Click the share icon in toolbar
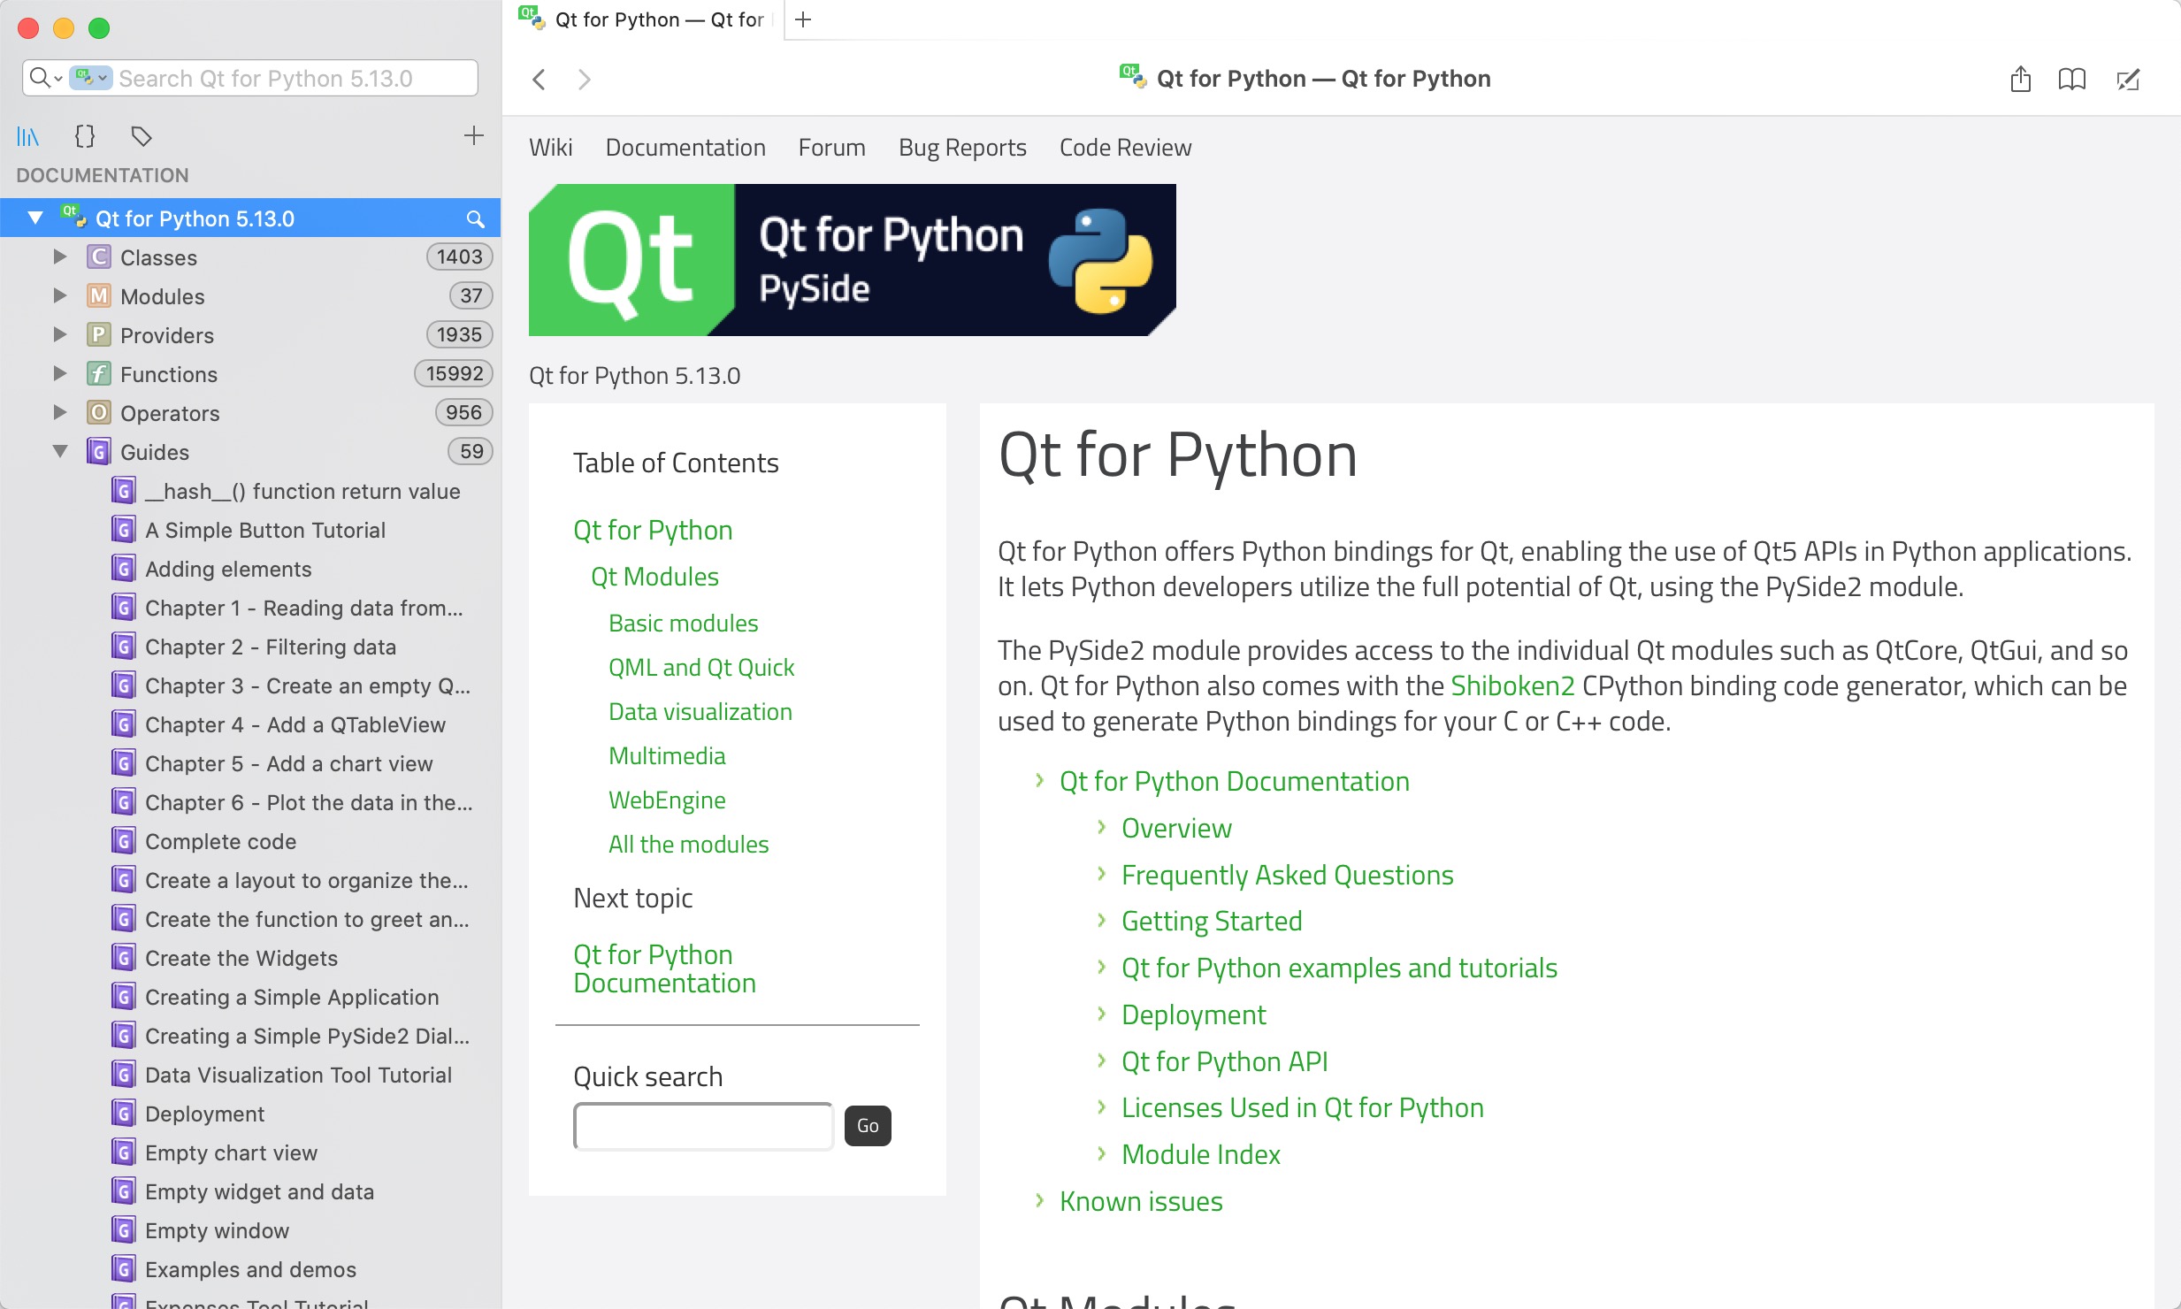This screenshot has width=2181, height=1309. pyautogui.click(x=2020, y=80)
